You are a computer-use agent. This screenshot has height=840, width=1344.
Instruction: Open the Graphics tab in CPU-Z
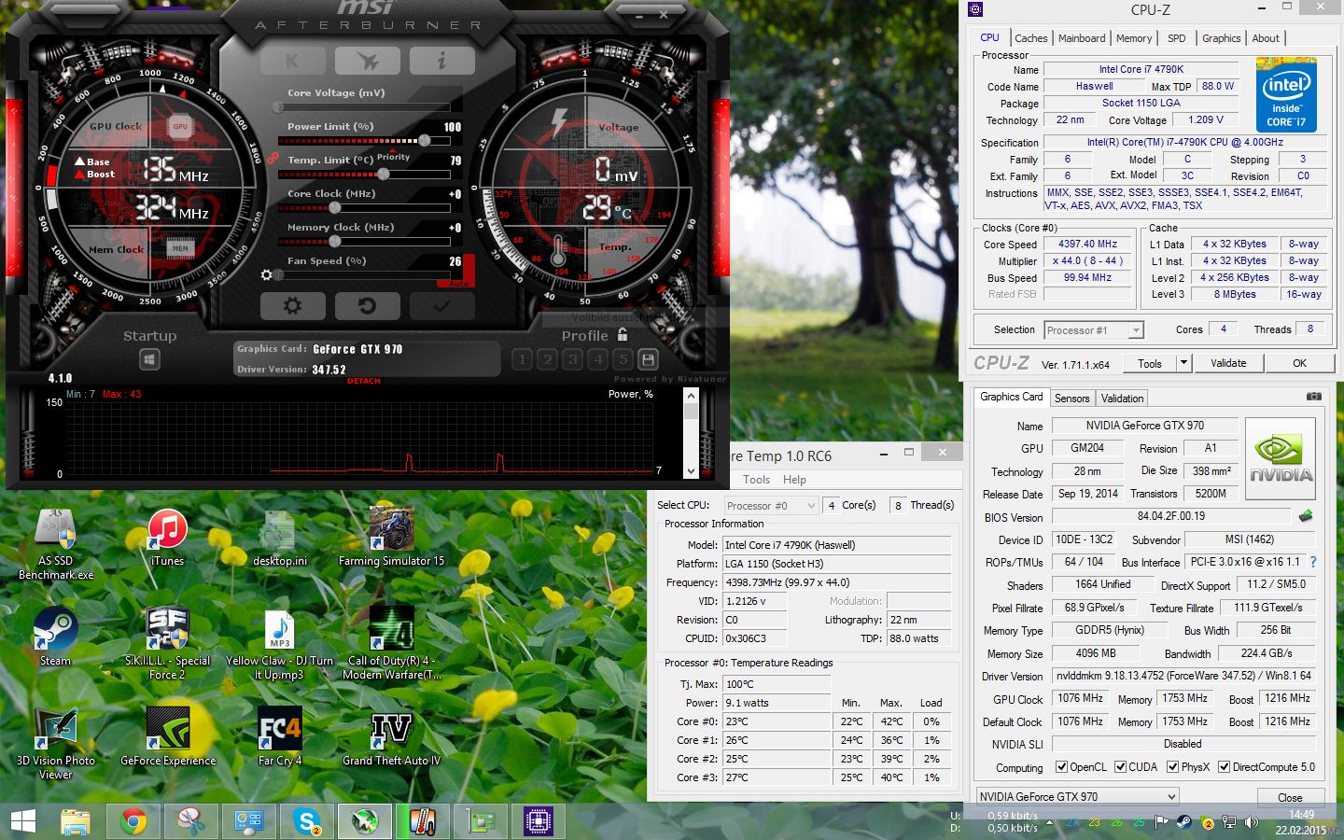(x=1221, y=38)
